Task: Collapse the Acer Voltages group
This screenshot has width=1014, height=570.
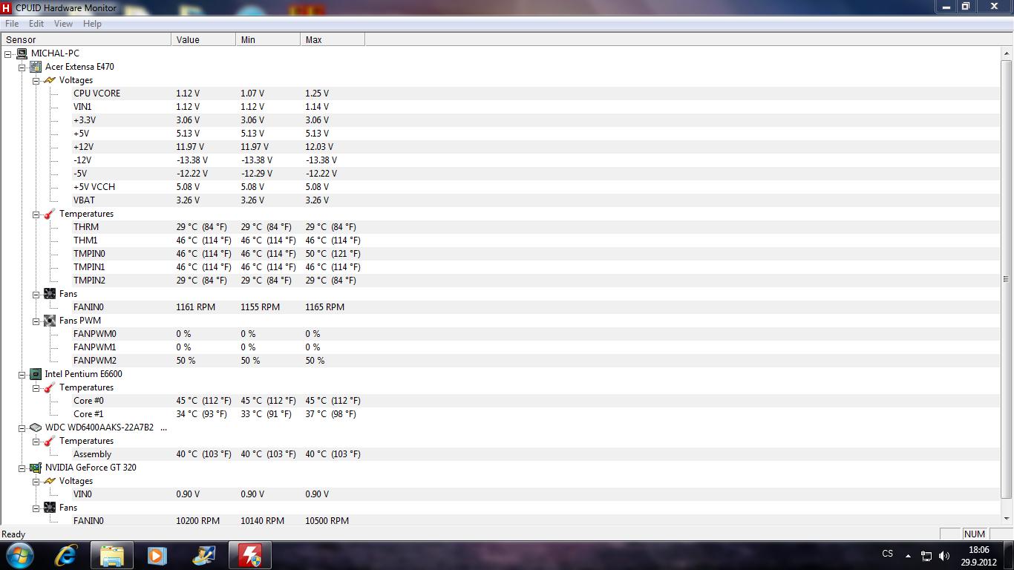Action: 36,80
